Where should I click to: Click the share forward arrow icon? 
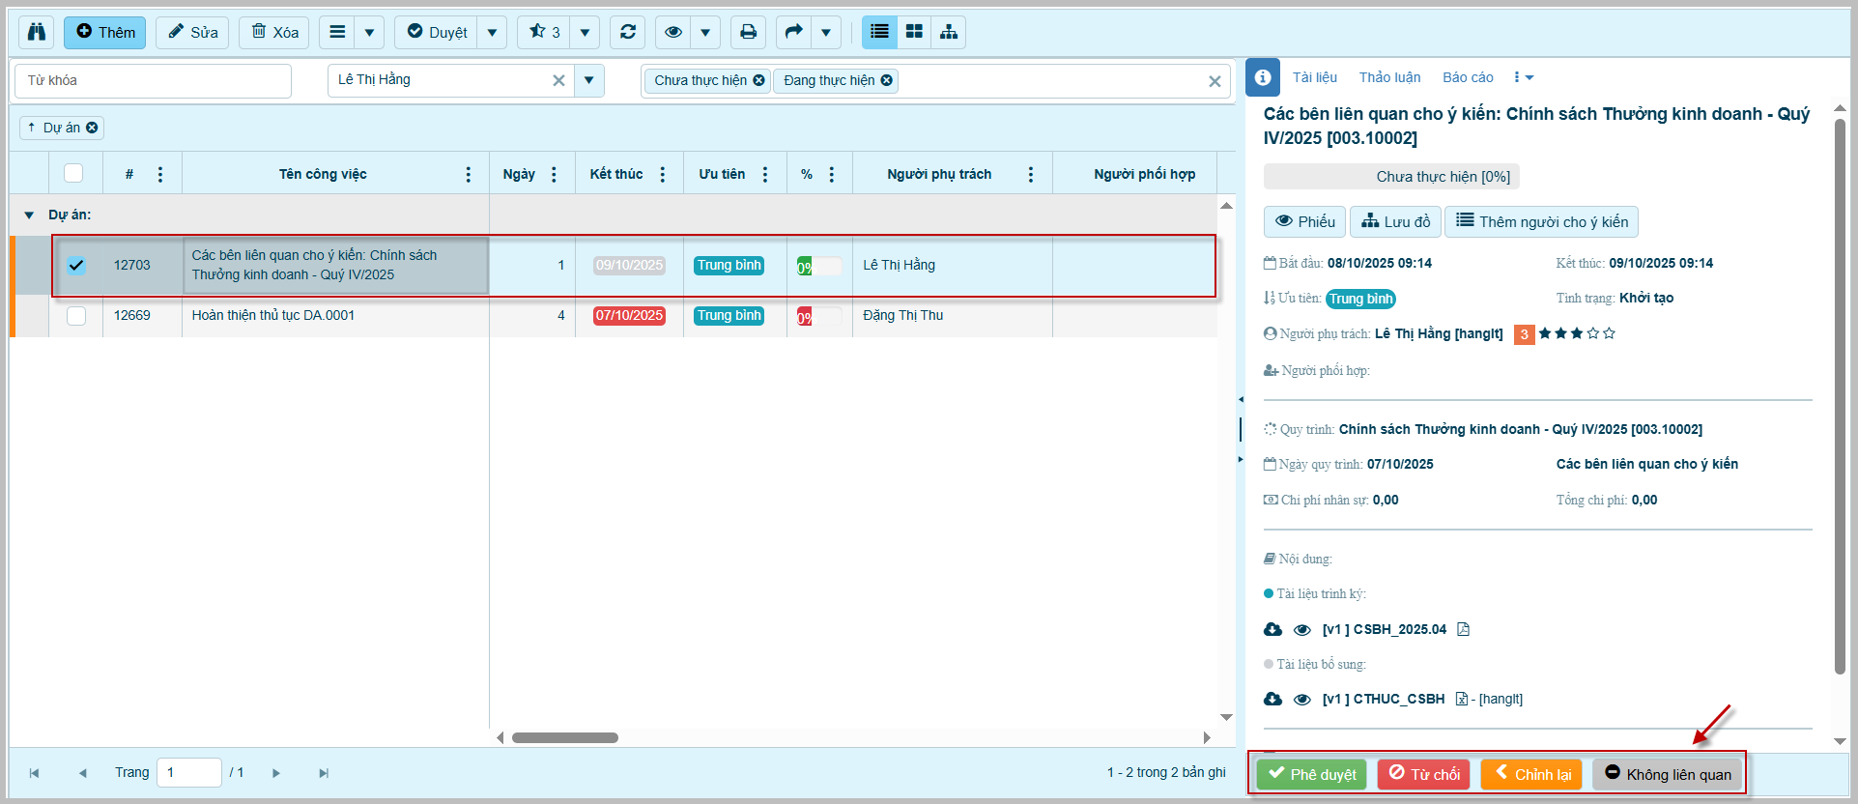point(793,32)
